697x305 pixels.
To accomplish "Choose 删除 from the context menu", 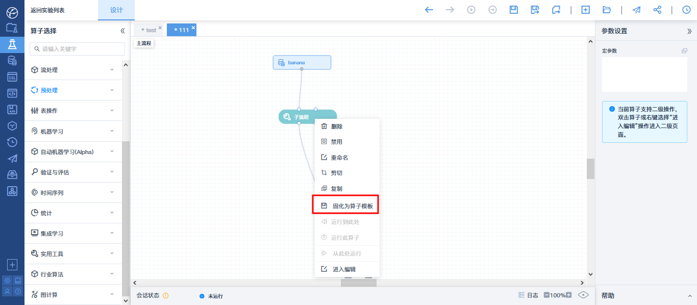I will [x=347, y=126].
